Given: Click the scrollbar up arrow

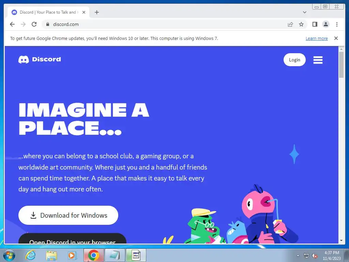Looking at the screenshot, I should pyautogui.click(x=341, y=49).
